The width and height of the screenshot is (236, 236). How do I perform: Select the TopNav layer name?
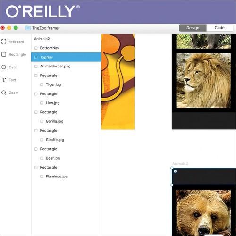click(x=46, y=57)
